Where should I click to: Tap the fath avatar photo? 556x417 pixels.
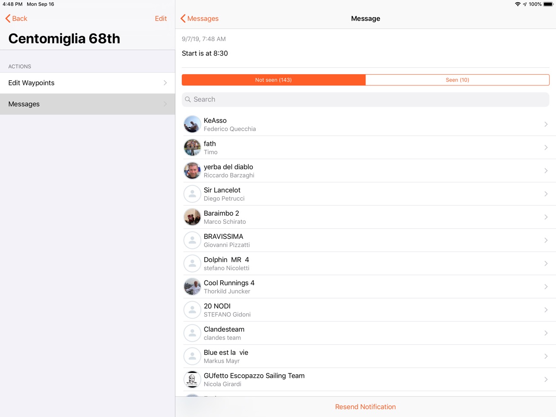pos(192,147)
